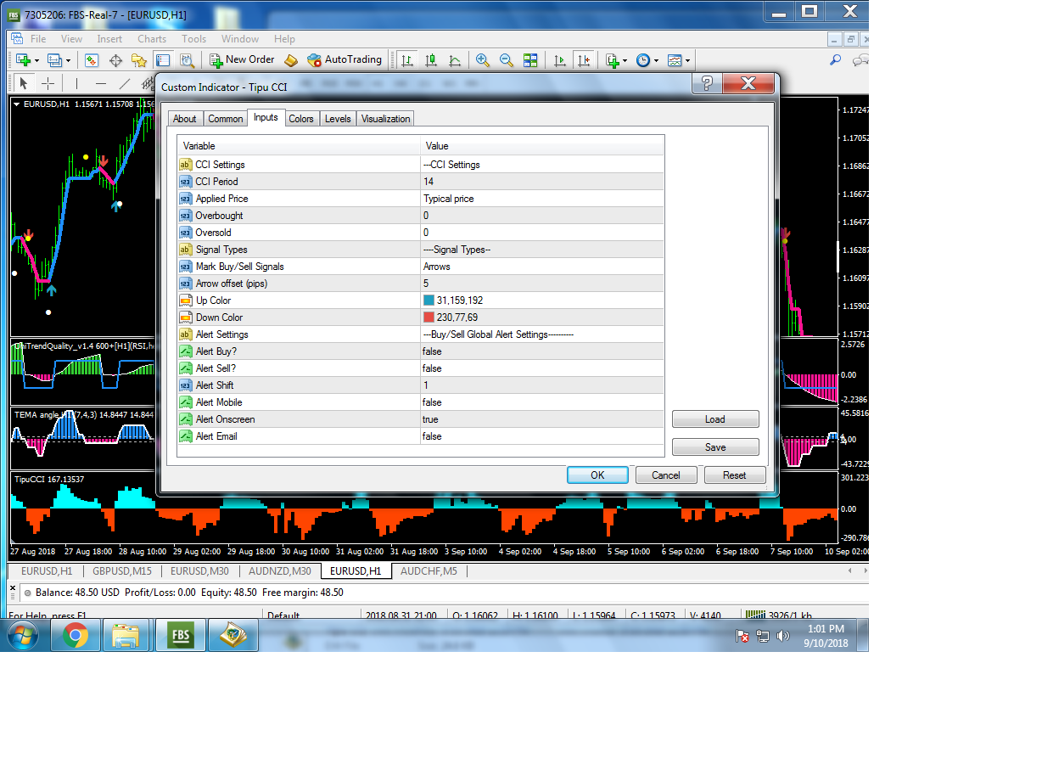Switch chart to Bar Chart icon

pos(407,60)
